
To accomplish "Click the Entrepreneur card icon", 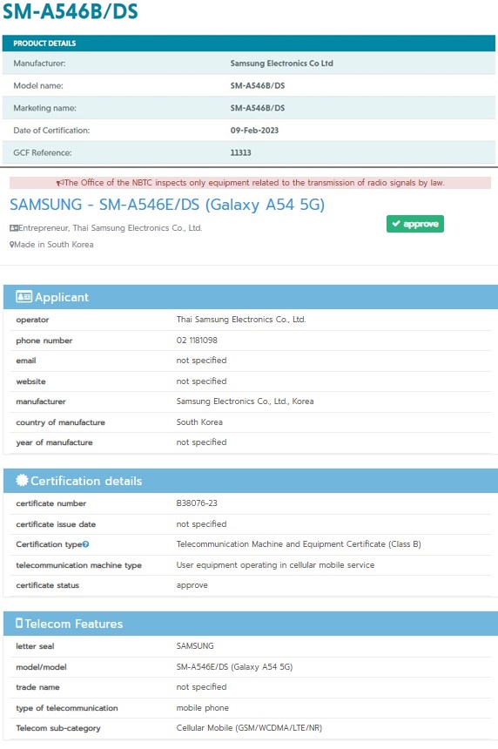I will 14,228.
